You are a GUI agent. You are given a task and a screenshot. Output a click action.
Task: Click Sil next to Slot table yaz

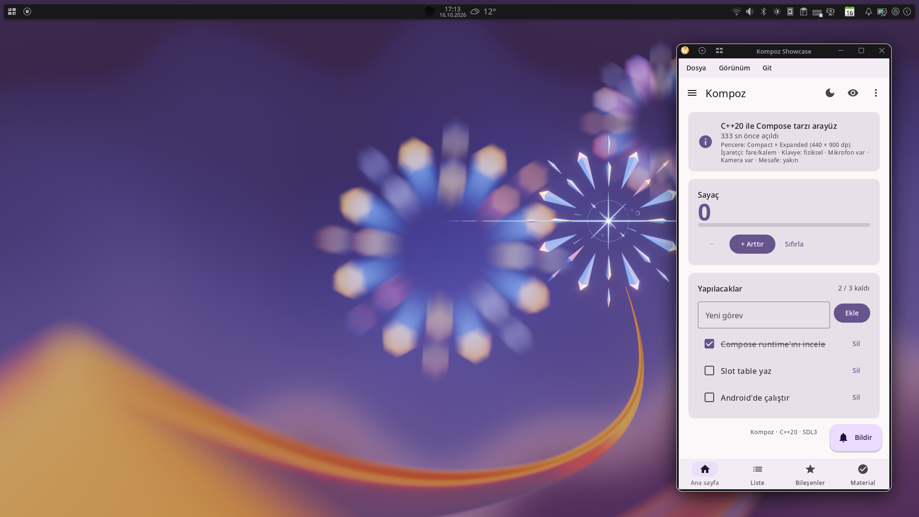(x=856, y=371)
